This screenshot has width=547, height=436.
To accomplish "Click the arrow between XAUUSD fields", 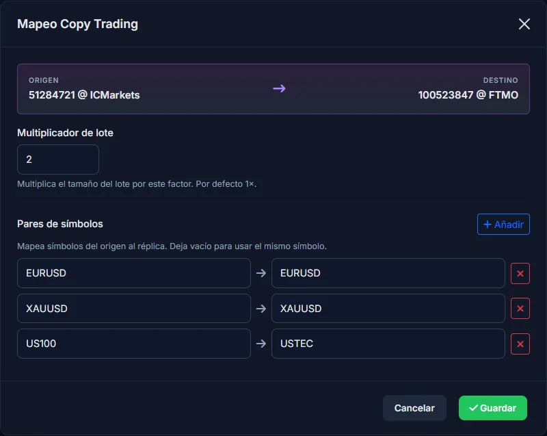I will click(x=261, y=309).
